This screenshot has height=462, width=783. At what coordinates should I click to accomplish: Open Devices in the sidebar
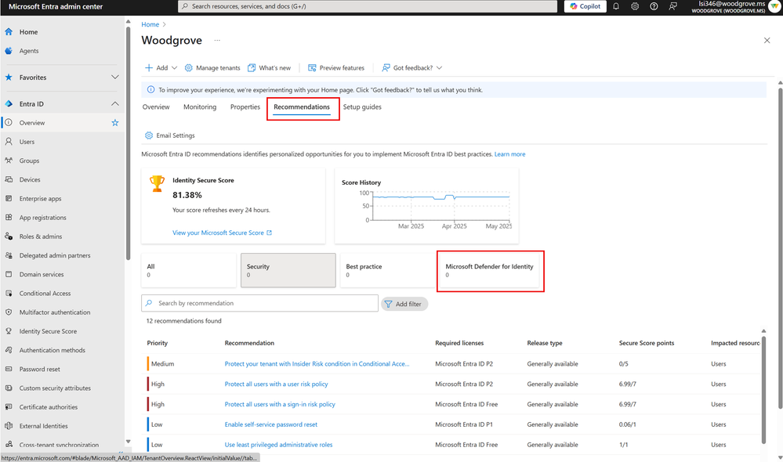point(30,179)
